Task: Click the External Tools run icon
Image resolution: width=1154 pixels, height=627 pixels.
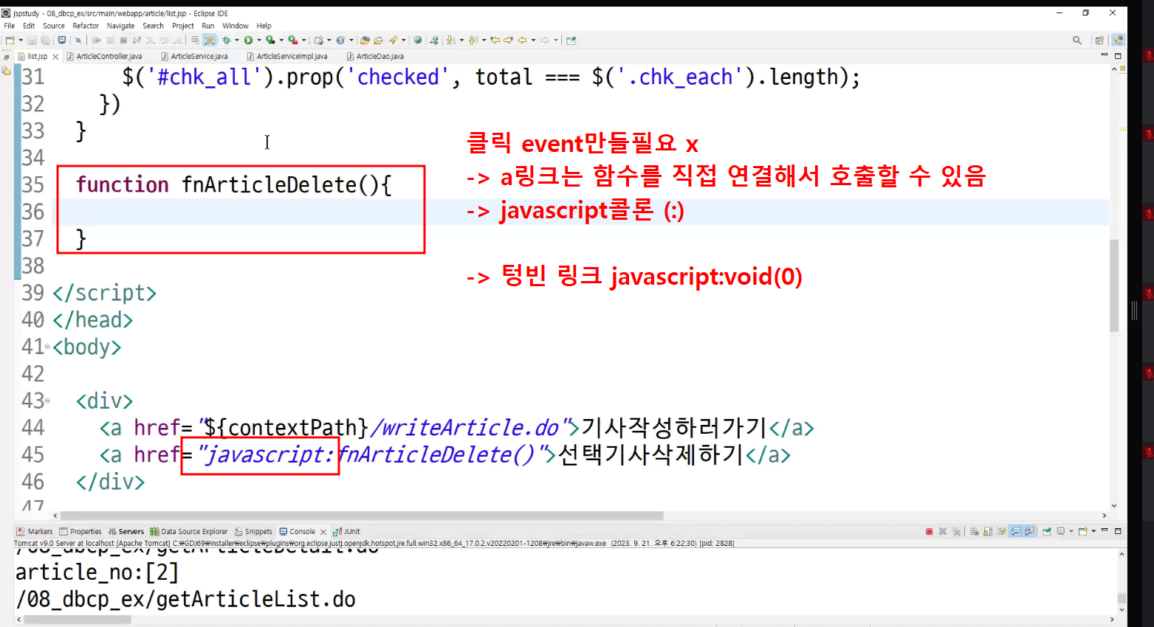Action: point(293,41)
